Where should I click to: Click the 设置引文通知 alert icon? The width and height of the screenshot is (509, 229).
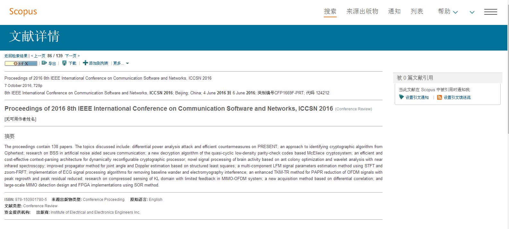pyautogui.click(x=401, y=97)
